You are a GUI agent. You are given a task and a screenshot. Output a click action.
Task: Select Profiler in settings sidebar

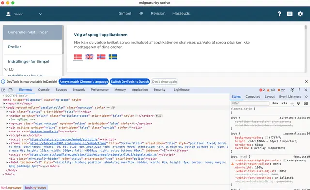click(x=32, y=47)
